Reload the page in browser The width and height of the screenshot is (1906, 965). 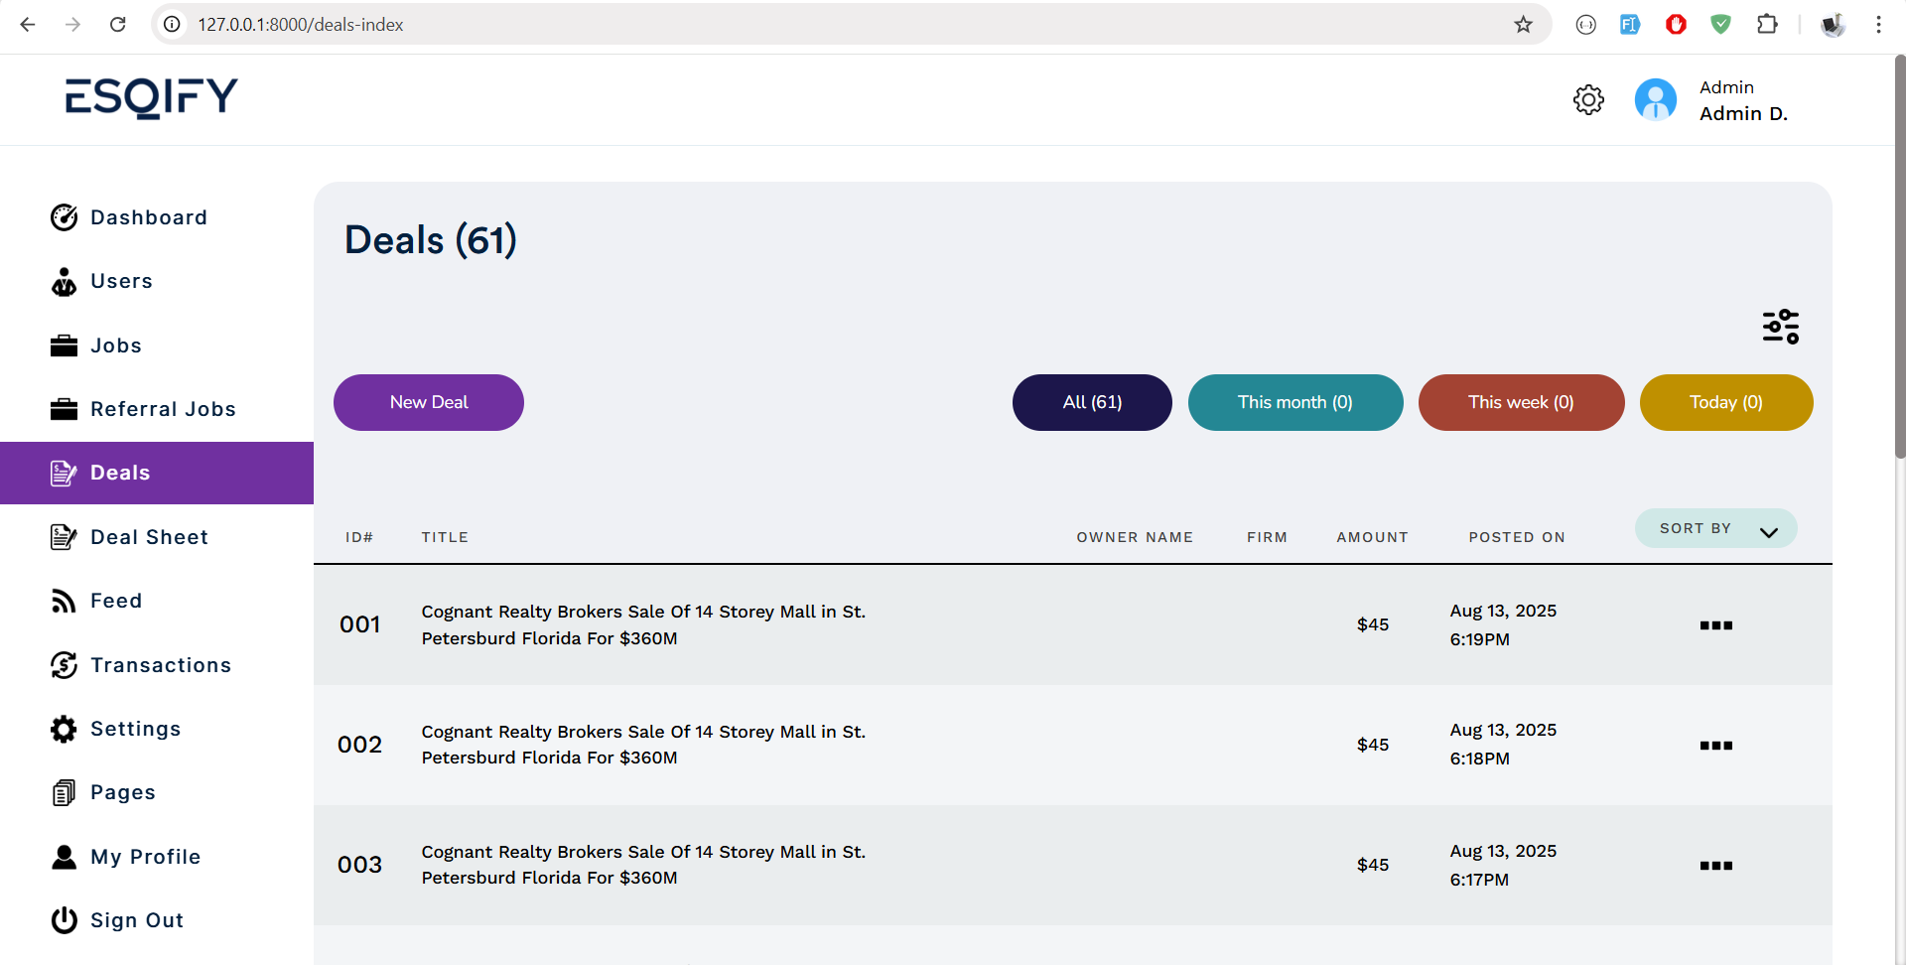pyautogui.click(x=118, y=25)
